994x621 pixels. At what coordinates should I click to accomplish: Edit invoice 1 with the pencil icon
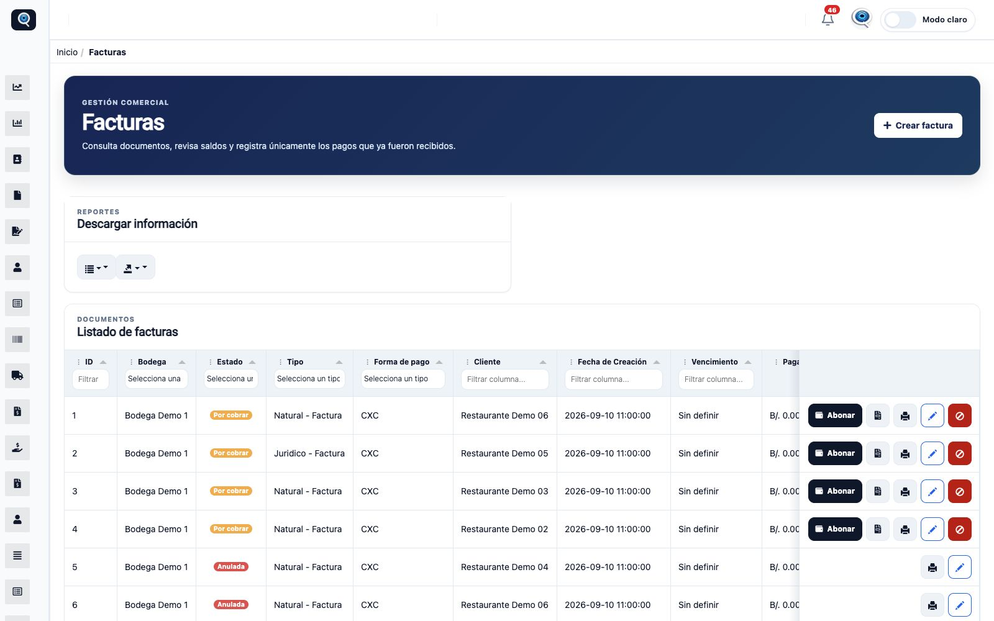point(932,415)
